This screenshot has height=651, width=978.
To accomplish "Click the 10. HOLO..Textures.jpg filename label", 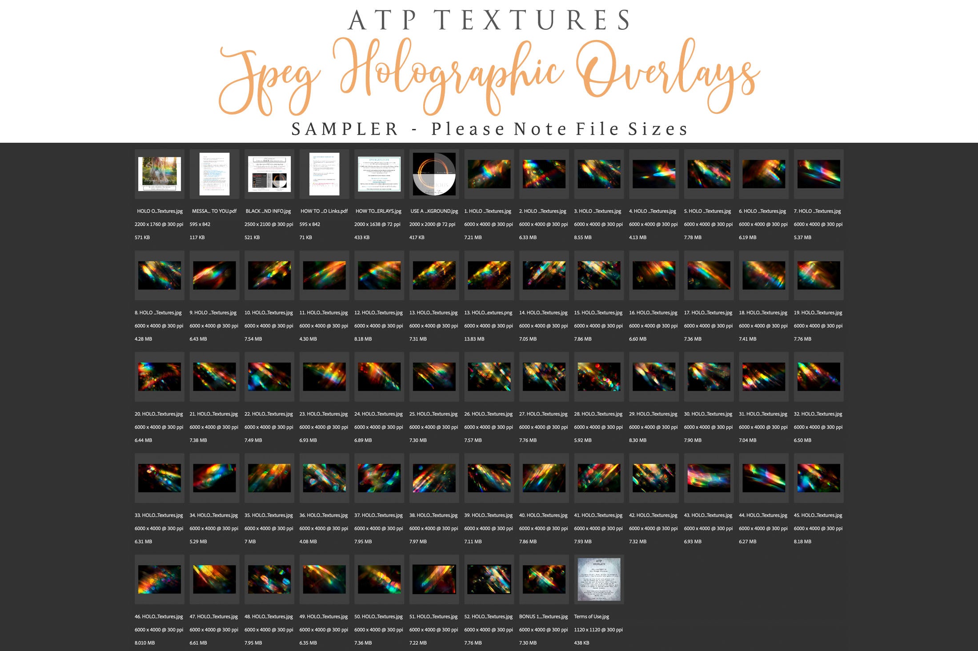I will tap(269, 313).
